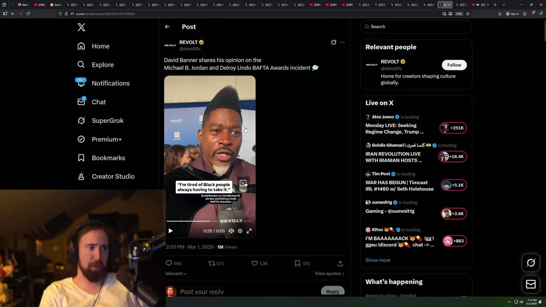This screenshot has height=307, width=546.
Task: Click the +251K listeners badge
Action: click(453, 128)
